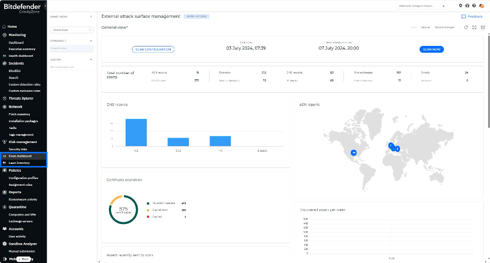Click Discard changes link
Viewport: 490px width, 263px height.
(444, 27)
